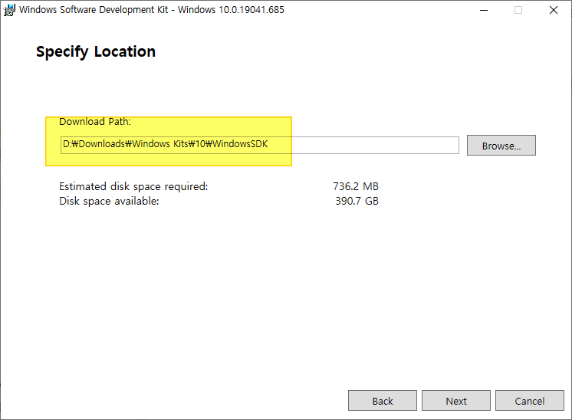Focus the Download Path text field
Screen dimensions: 572x420
click(260, 145)
